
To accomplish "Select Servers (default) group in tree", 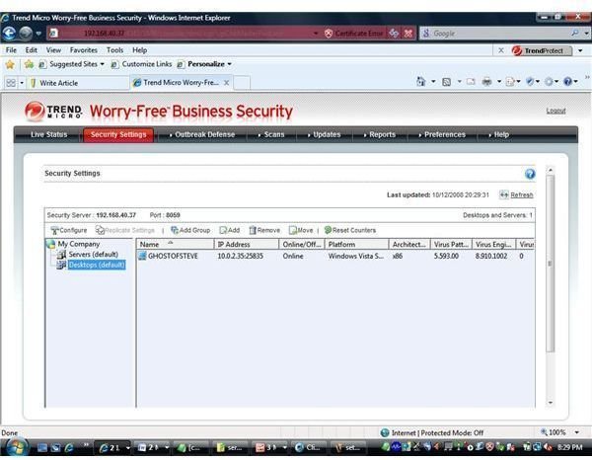I will [x=93, y=254].
